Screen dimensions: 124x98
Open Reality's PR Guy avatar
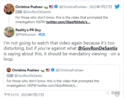9,32
